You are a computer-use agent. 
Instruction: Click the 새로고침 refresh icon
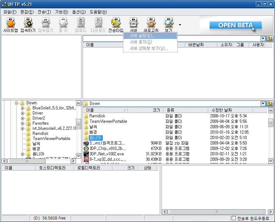tap(151, 25)
